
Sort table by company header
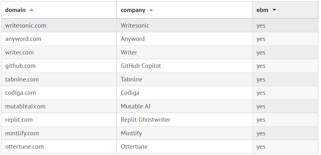coord(133,10)
